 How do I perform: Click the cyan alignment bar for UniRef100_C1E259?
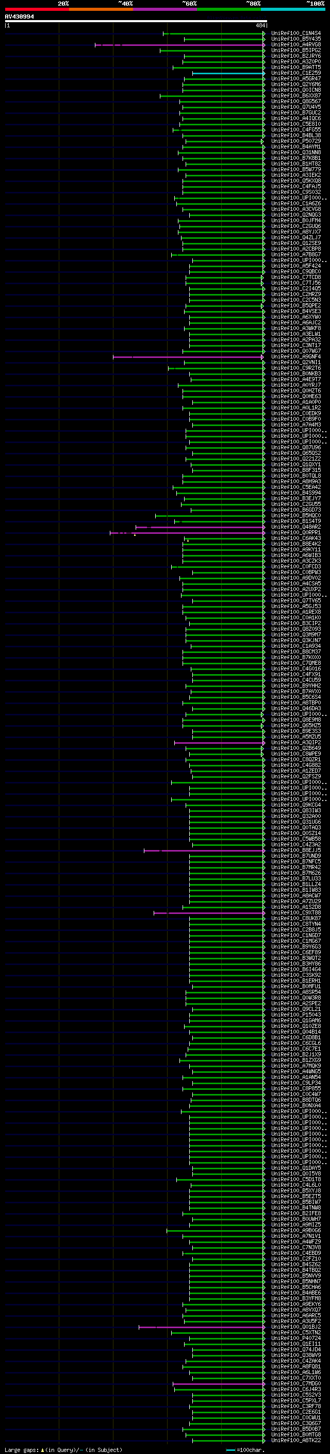tap(228, 73)
